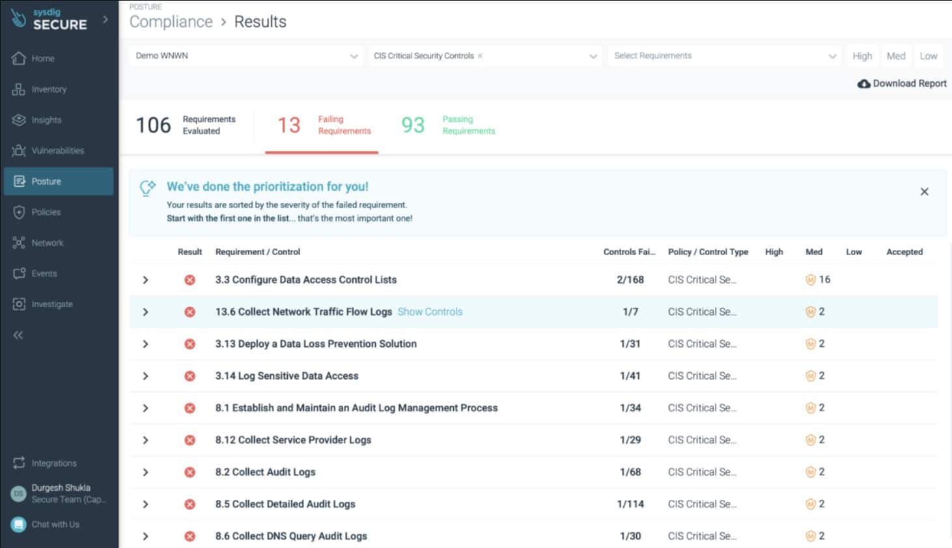Open Show Controls for requirement 13.6

pos(430,312)
